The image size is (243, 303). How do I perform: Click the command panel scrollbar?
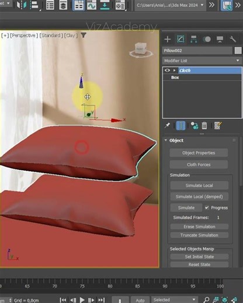pos(241,161)
